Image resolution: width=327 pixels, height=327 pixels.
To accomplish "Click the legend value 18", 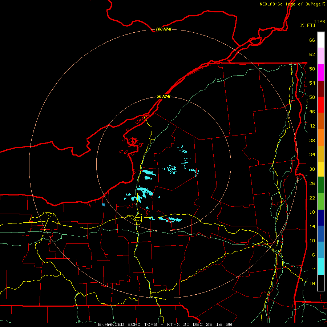I will (312, 212).
